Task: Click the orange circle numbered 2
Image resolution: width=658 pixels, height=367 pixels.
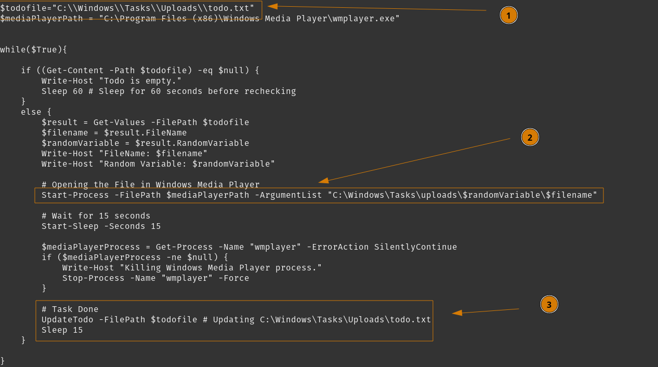Action: coord(530,137)
